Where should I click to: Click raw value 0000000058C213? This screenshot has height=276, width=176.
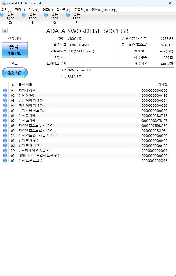tap(154, 116)
